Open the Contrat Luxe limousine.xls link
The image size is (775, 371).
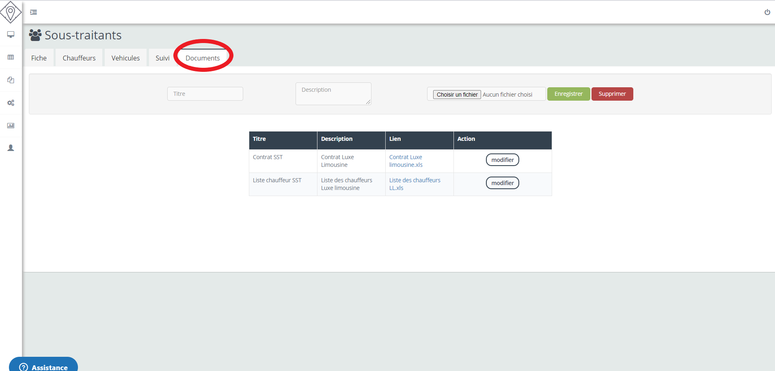coord(406,161)
